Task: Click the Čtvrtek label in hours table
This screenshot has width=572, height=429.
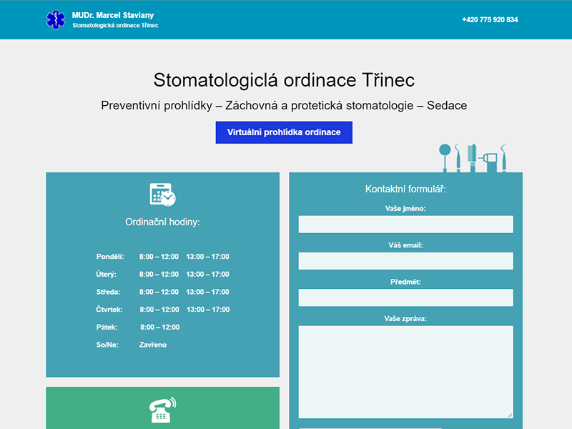Action: pos(109,310)
